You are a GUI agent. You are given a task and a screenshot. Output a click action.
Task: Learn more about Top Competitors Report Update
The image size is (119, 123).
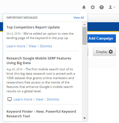(16, 46)
